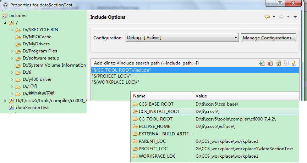The image size is (307, 163).
Task: Click the Move Up arrow icon
Action: point(286,63)
